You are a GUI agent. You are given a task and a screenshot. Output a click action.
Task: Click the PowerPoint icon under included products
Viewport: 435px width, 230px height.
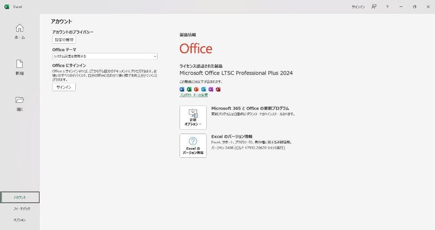196,89
